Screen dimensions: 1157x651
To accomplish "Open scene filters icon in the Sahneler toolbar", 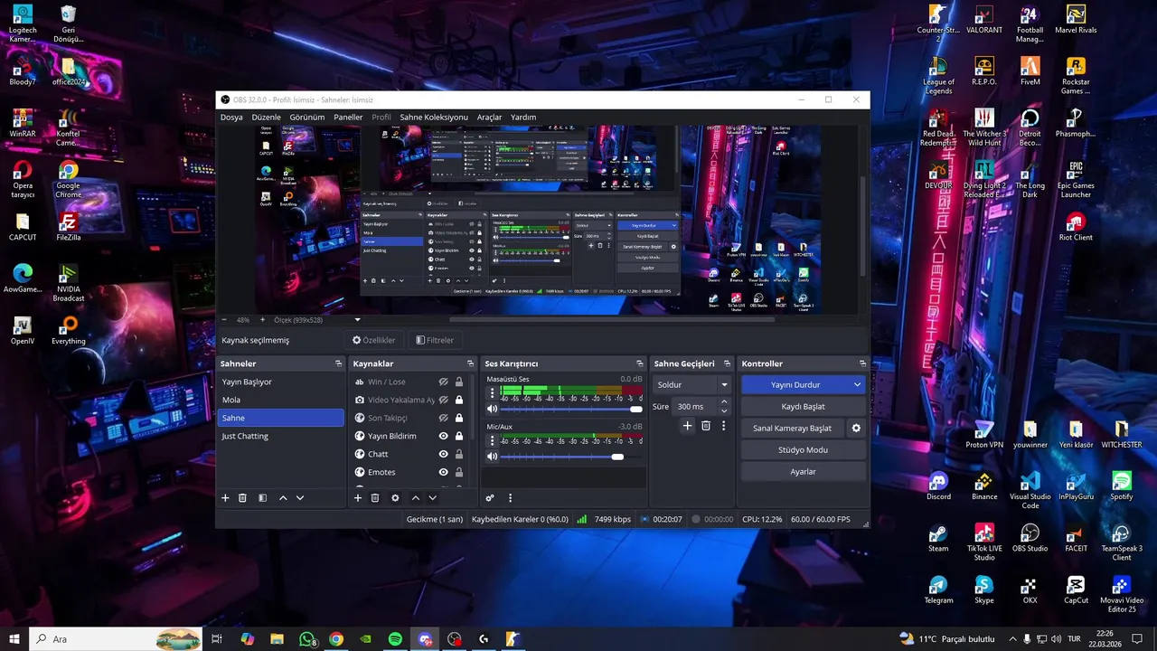I will pyautogui.click(x=262, y=498).
